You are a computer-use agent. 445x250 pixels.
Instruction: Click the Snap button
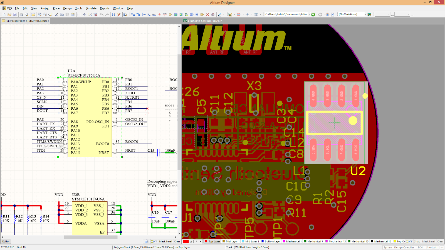(x=417, y=241)
